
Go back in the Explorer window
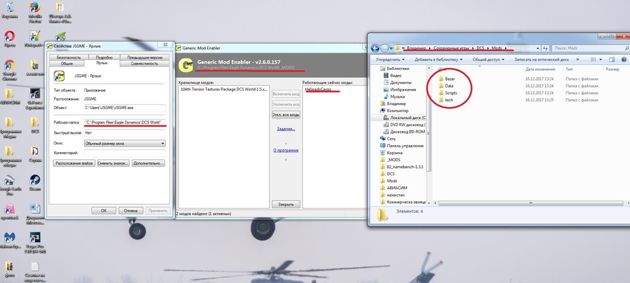375,49
